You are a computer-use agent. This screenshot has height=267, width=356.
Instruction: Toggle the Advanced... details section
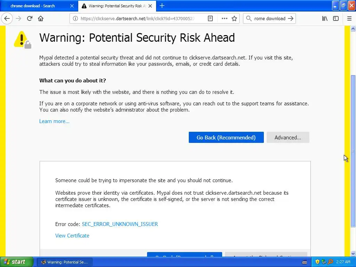click(x=288, y=137)
